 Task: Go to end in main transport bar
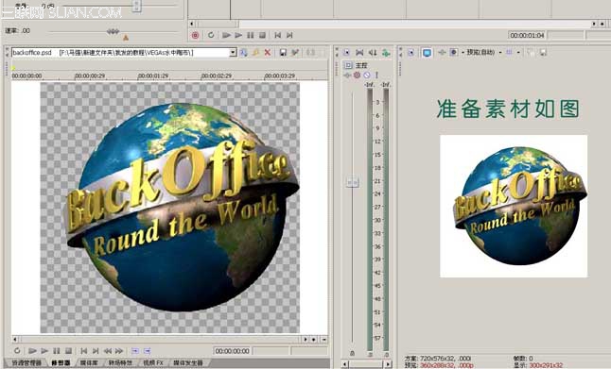pos(289,35)
